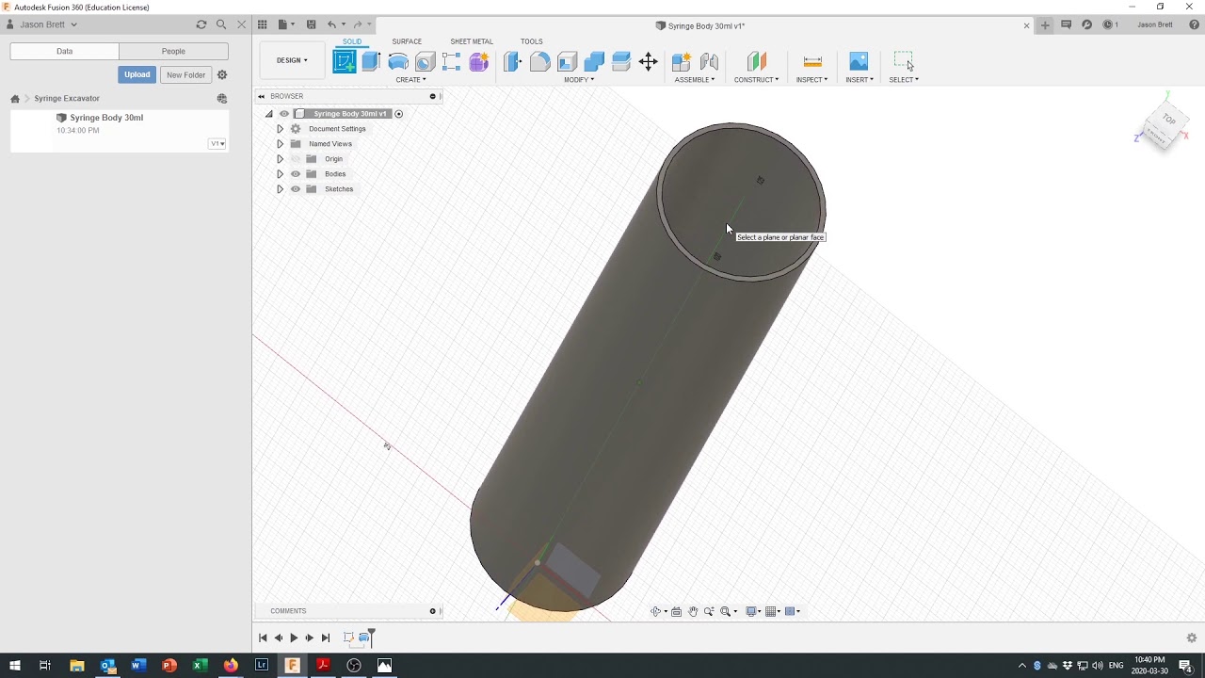The height and width of the screenshot is (678, 1205).
Task: Open the CONSTRUCT dropdown menu
Action: point(756,80)
